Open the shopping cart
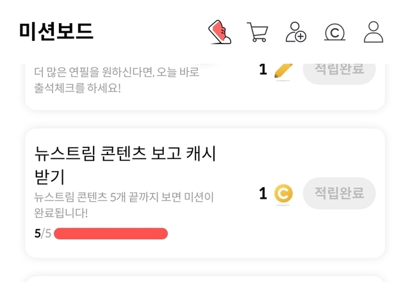This screenshot has width=410, height=282. (x=257, y=32)
